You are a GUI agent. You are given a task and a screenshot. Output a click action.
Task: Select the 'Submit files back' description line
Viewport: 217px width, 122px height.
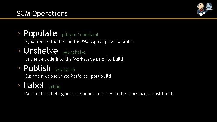(69, 76)
